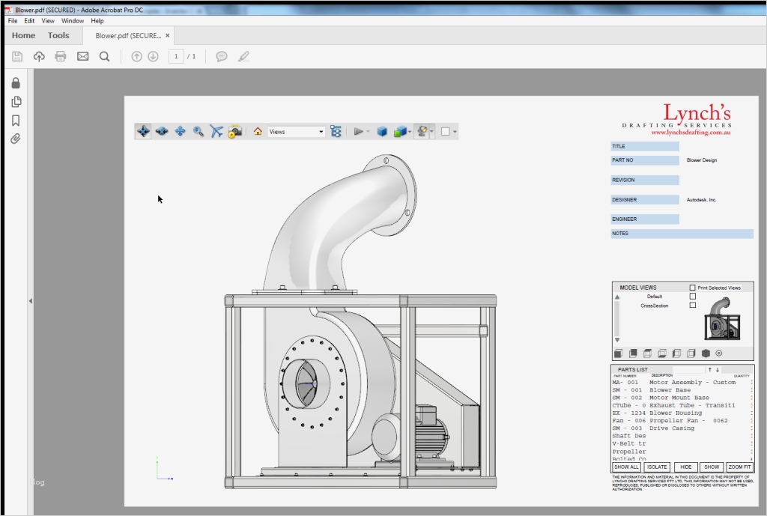Expand the model render mode arrow
Viewport: 767px width, 516px height.
[410, 132]
